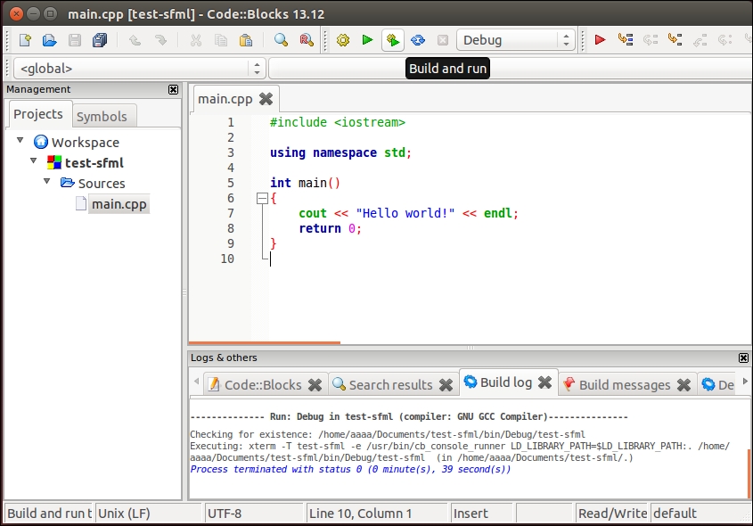Undo the last edit with the toolbar arrow
Viewport: 753px width, 526px height.
[x=135, y=40]
